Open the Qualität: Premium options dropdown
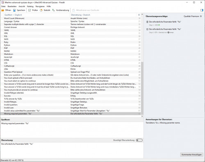Image resolution: width=205 pixels, height=162 pixels. (193, 16)
